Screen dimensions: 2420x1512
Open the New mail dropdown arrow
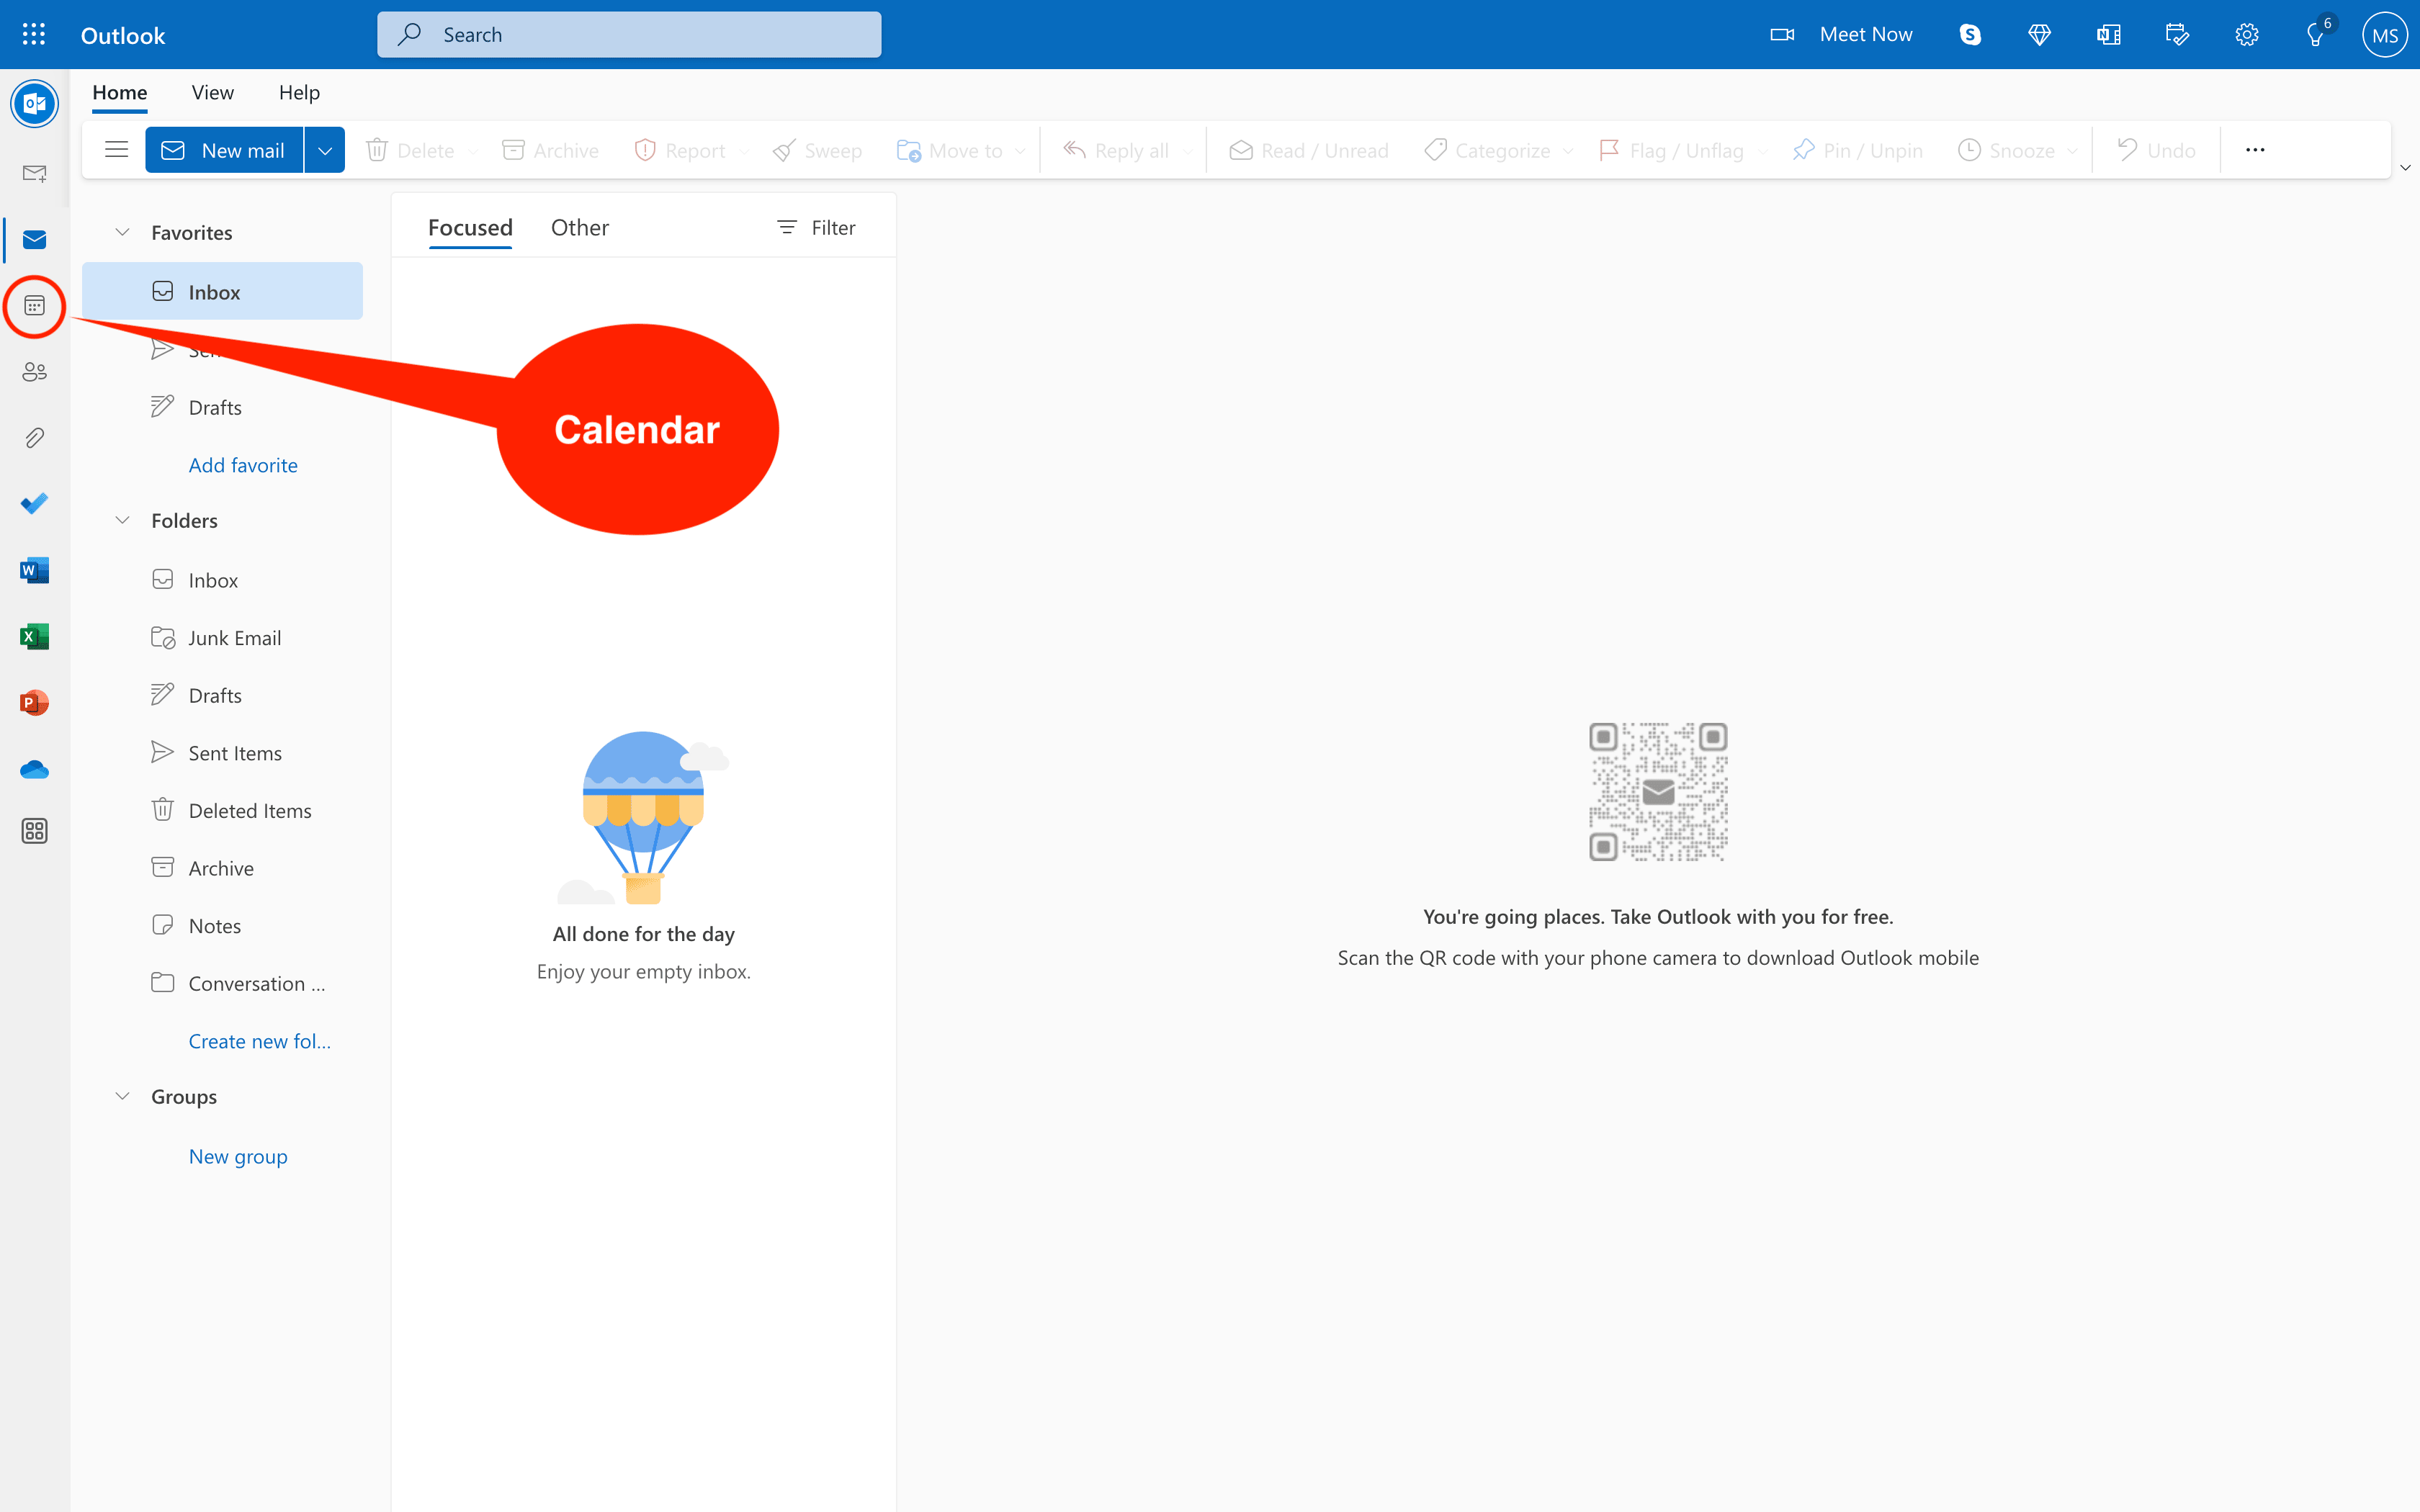[x=324, y=149]
